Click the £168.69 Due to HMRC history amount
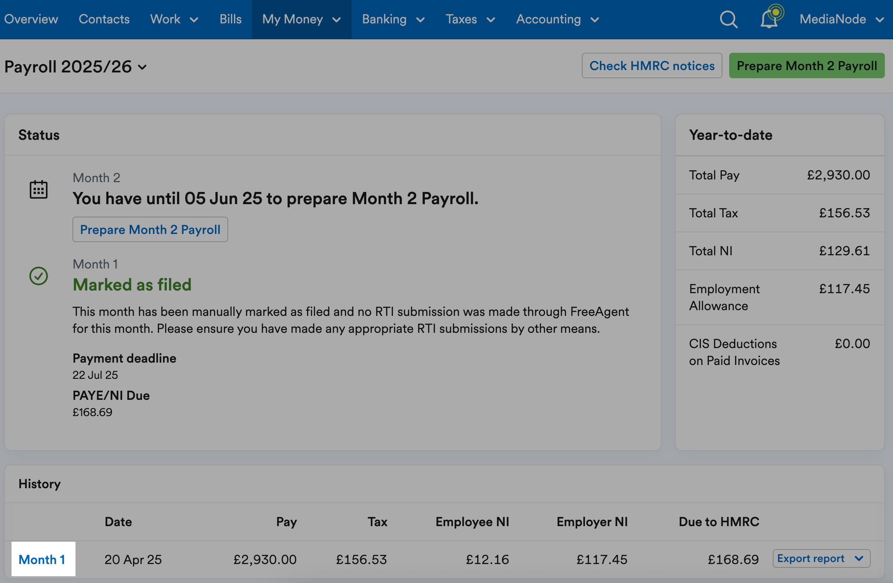Viewport: 893px width, 583px height. pos(733,559)
